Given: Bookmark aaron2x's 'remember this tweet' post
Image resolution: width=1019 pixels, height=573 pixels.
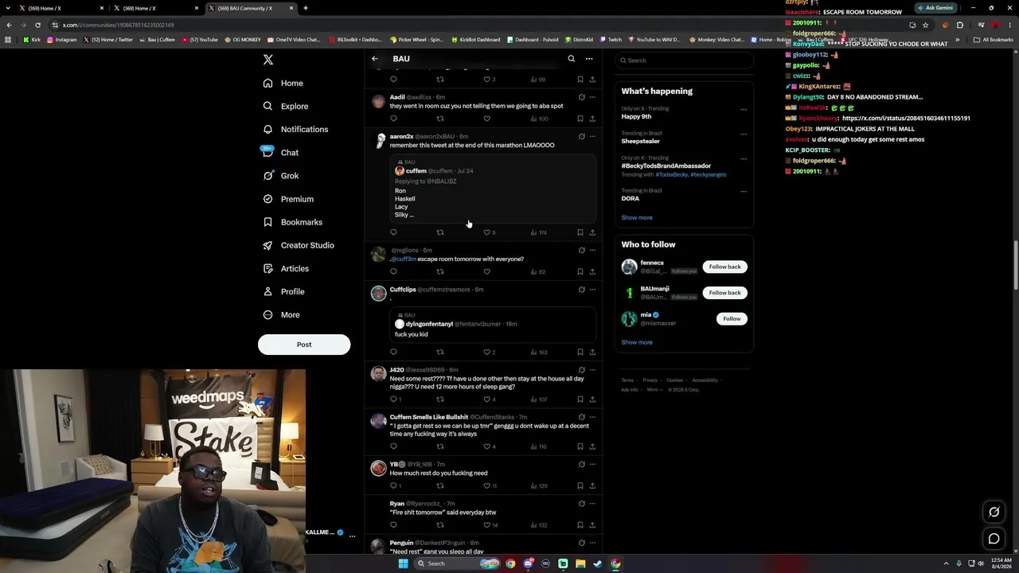Looking at the screenshot, I should 580,232.
